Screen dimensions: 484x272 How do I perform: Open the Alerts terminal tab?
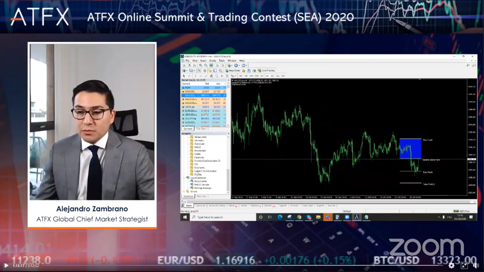(244, 206)
